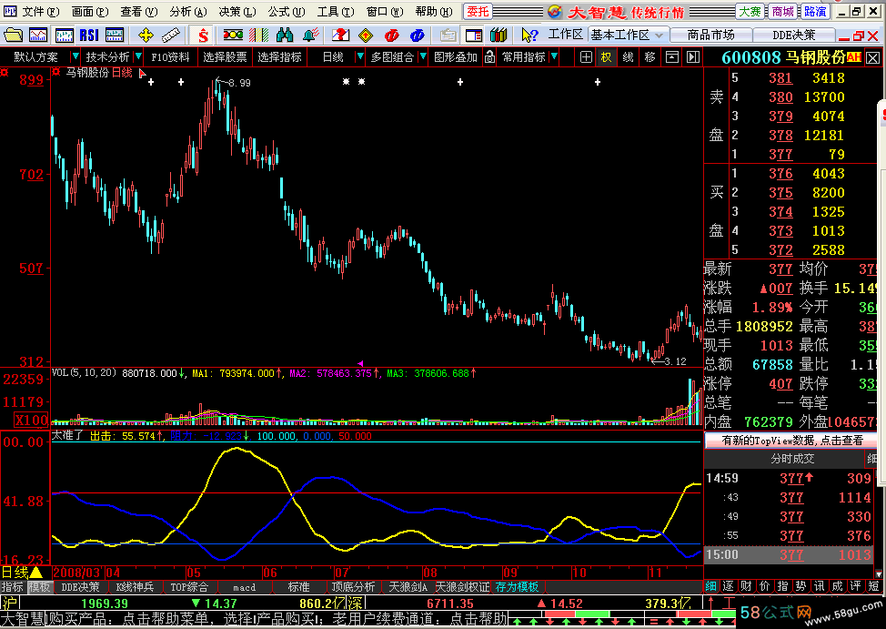Click the 2008/03 date on timeline
886x629 pixels.
[76, 573]
